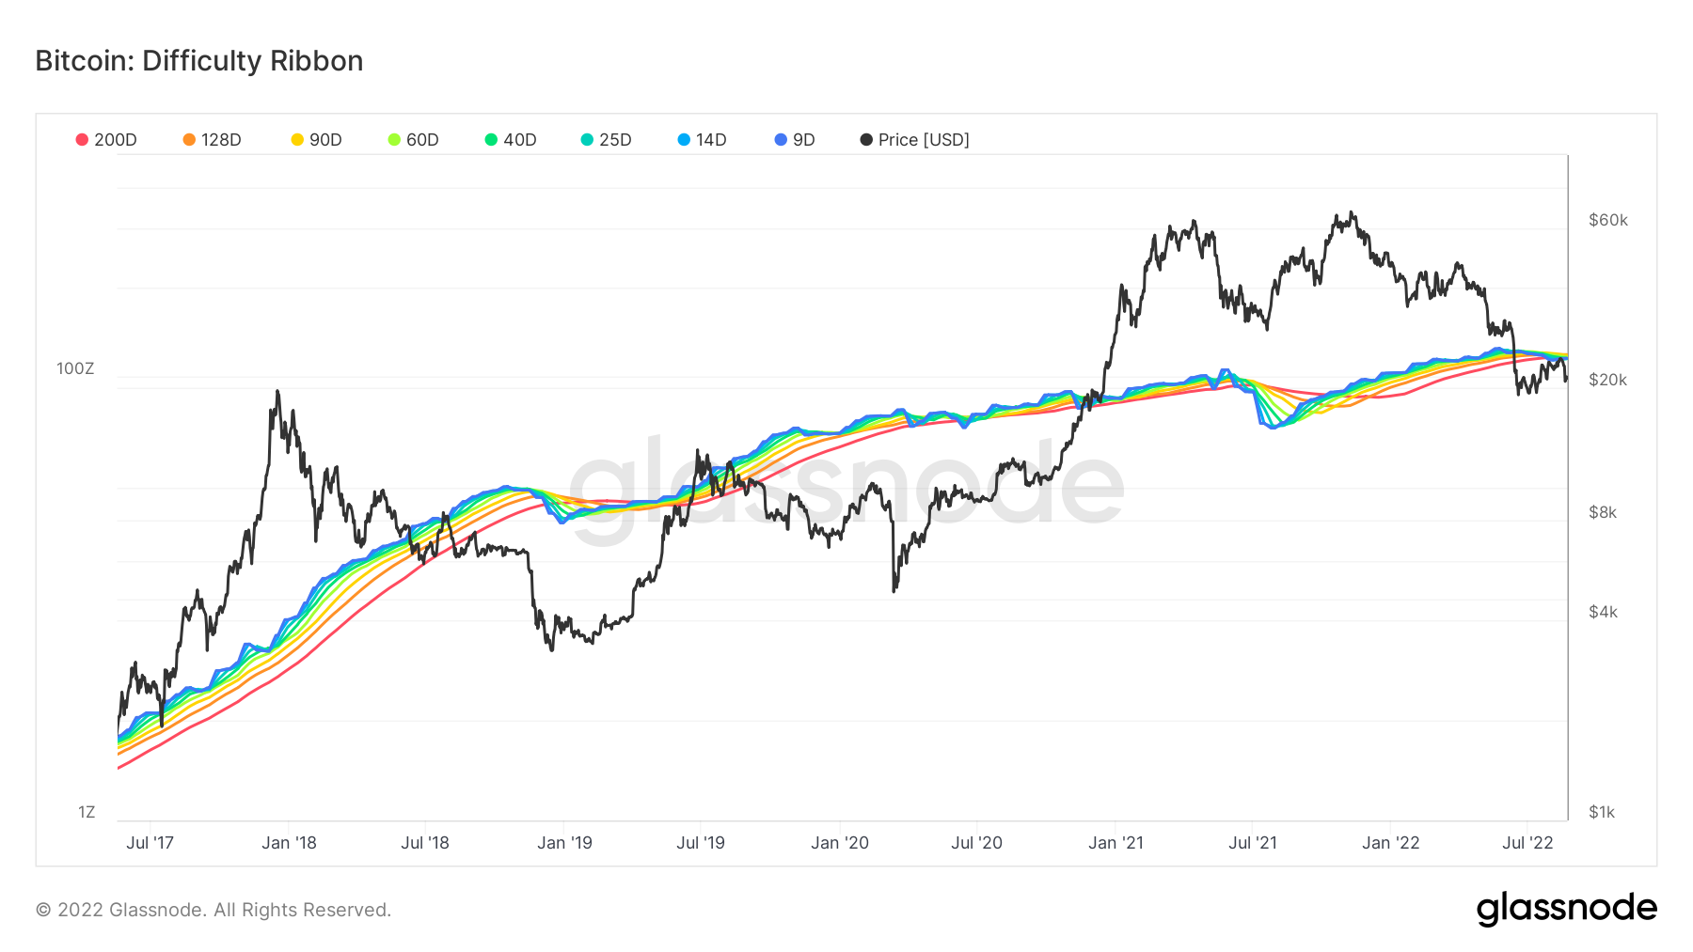Click the $60k price axis label

1607,220
